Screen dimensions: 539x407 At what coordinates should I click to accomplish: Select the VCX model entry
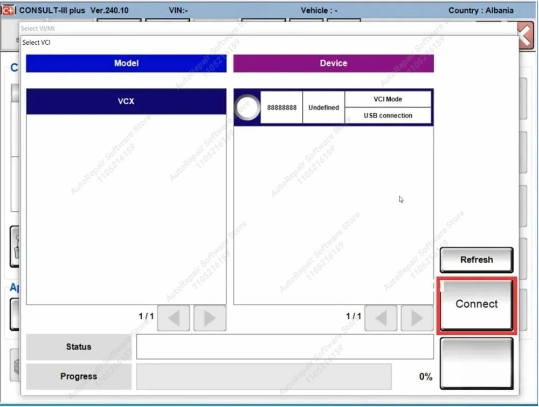click(126, 101)
